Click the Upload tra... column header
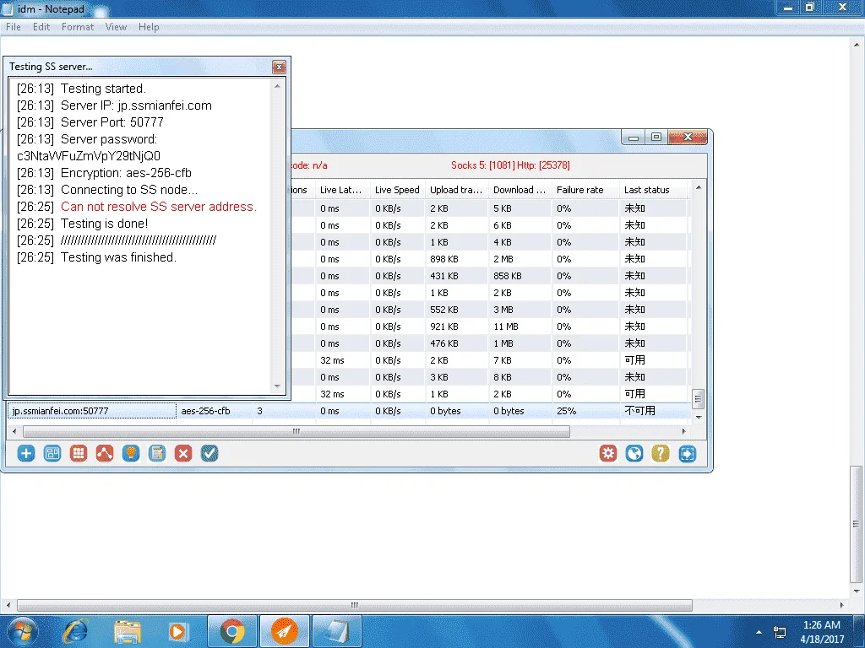 click(x=457, y=190)
